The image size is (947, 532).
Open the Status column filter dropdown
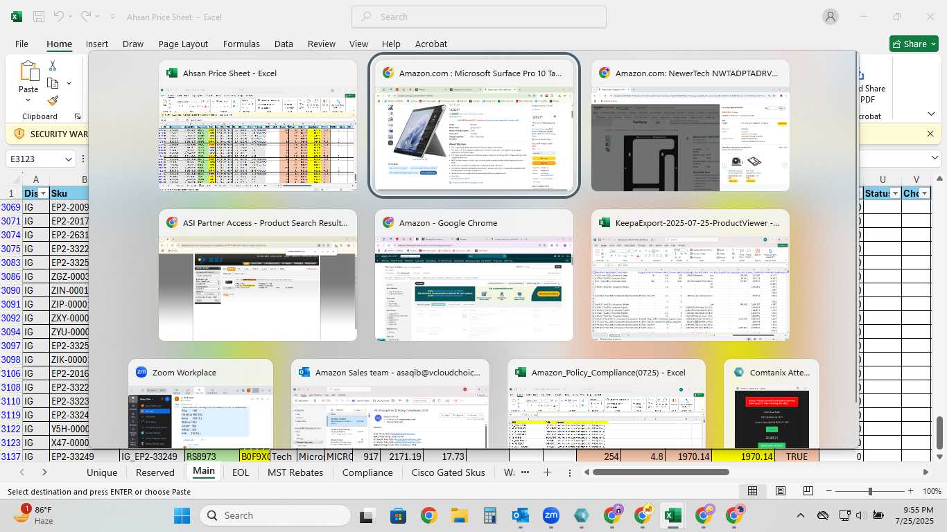894,193
